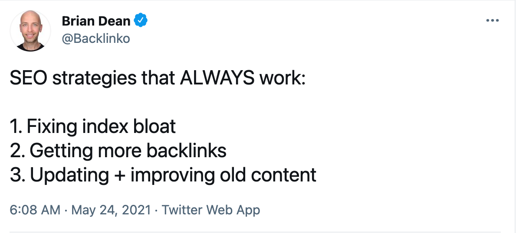Click the 6:08 AM timestamp
The image size is (516, 233).
pyautogui.click(x=35, y=210)
